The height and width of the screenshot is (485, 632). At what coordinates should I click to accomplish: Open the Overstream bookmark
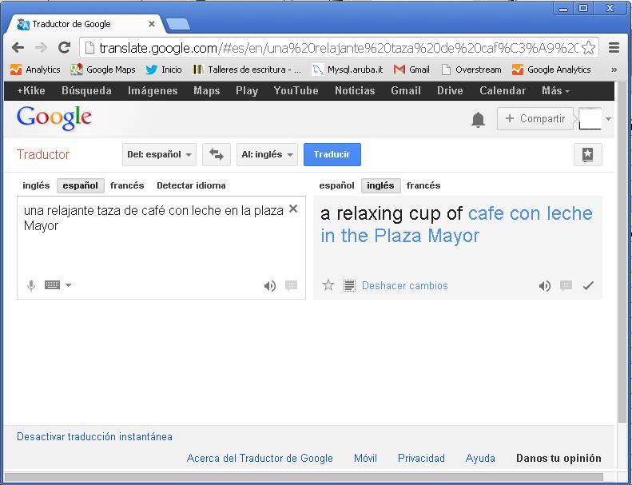(x=471, y=70)
